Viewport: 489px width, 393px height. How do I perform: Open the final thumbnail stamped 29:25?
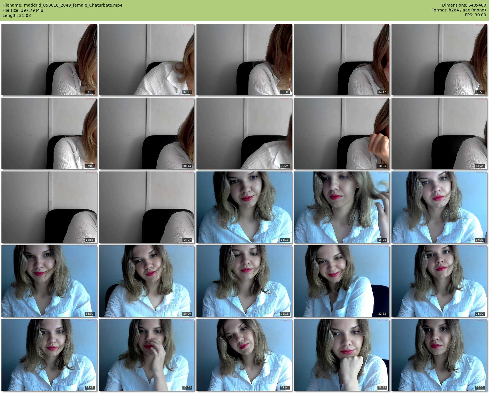439,355
